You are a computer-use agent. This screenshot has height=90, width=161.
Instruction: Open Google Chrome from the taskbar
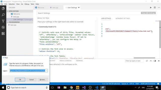point(71,87)
